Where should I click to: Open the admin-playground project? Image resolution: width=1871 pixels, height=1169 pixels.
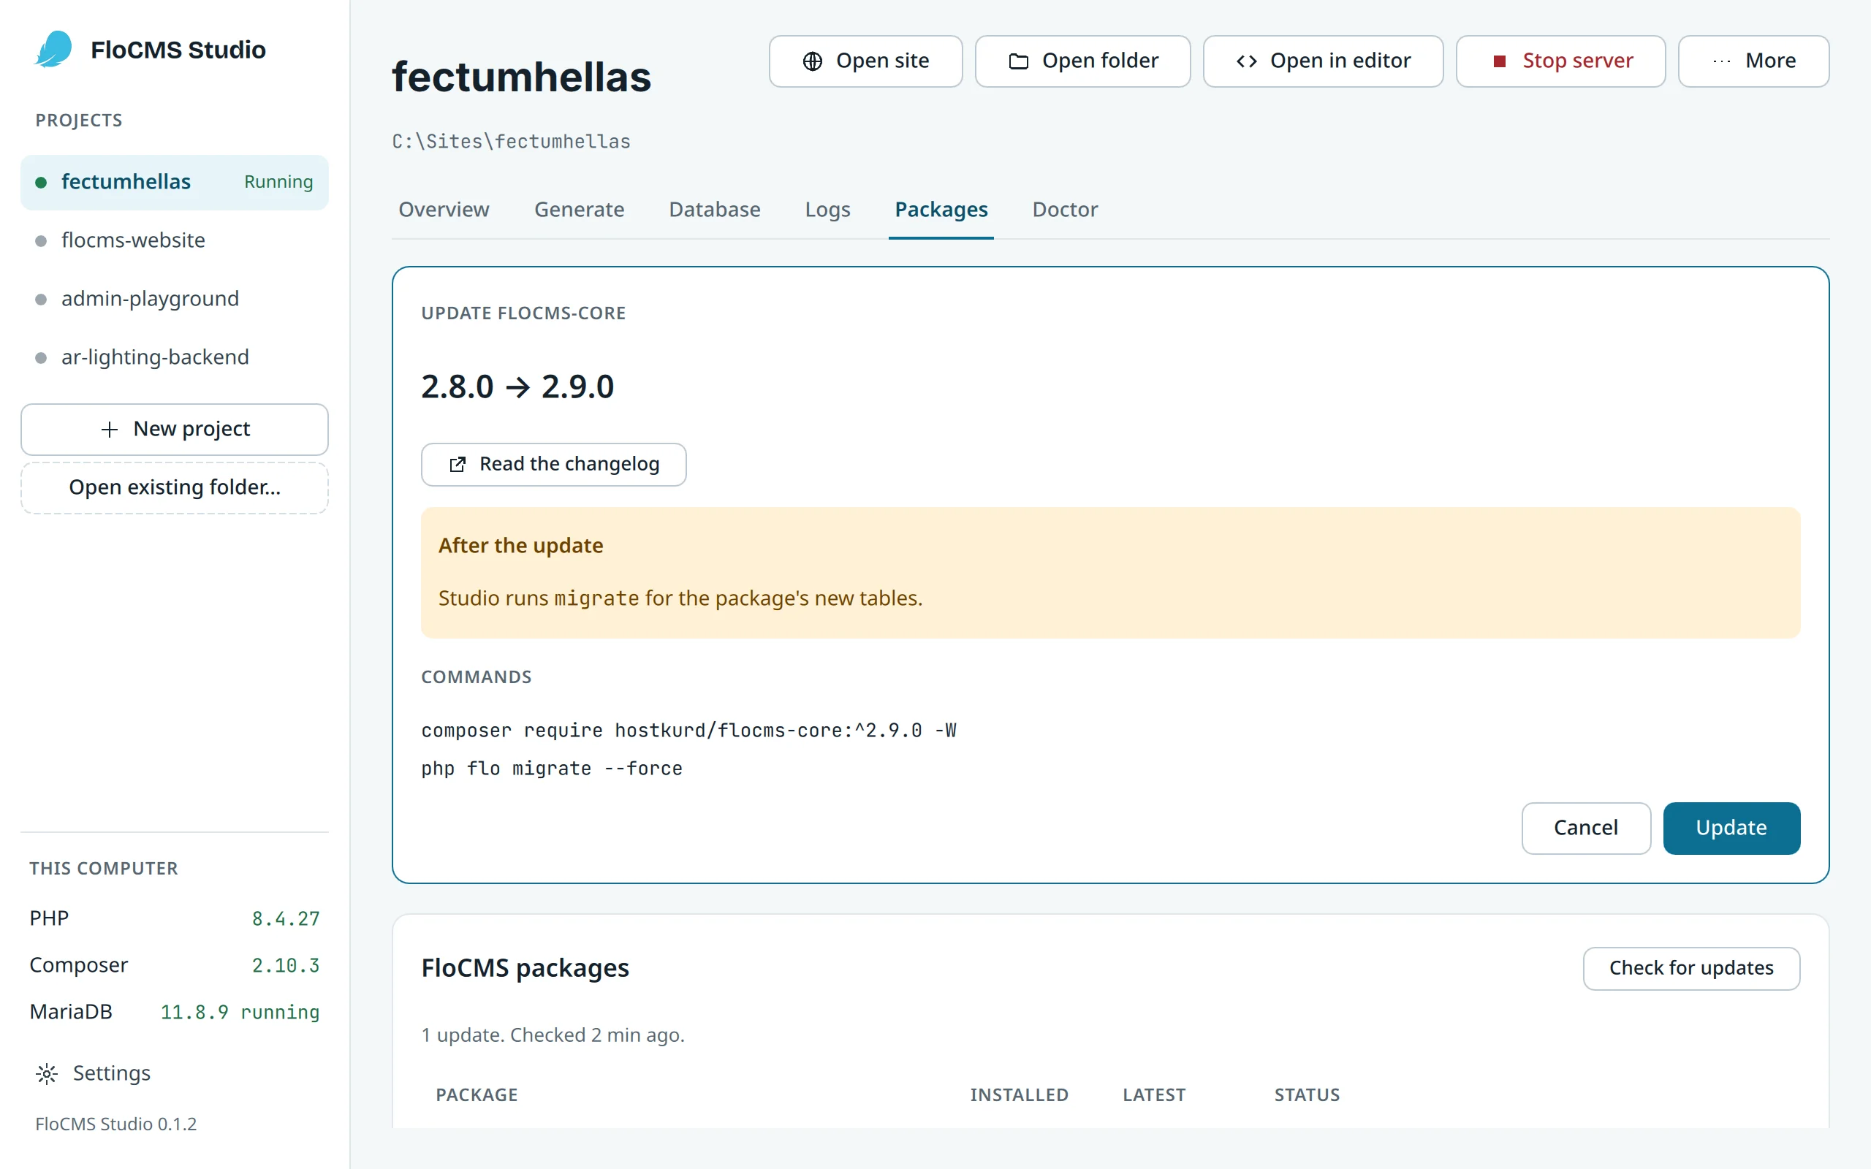click(x=175, y=300)
